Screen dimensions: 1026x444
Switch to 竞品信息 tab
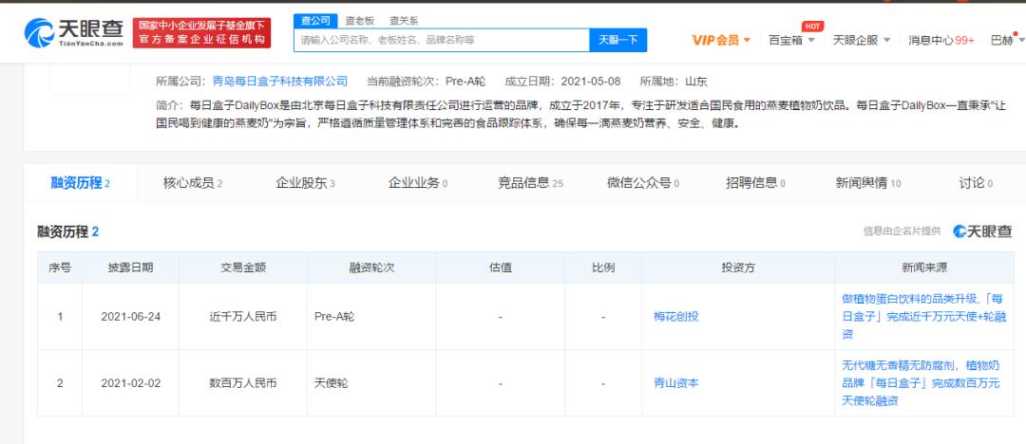pos(530,183)
